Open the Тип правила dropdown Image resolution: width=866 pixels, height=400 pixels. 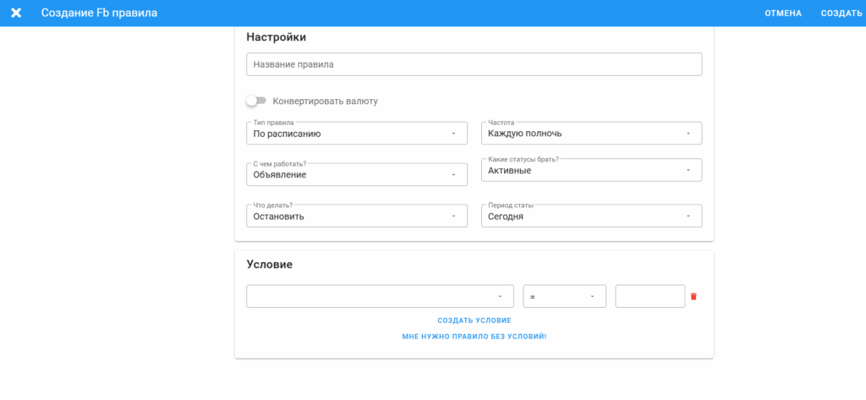(357, 133)
